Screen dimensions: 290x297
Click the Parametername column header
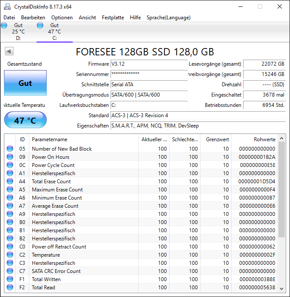[83, 139]
